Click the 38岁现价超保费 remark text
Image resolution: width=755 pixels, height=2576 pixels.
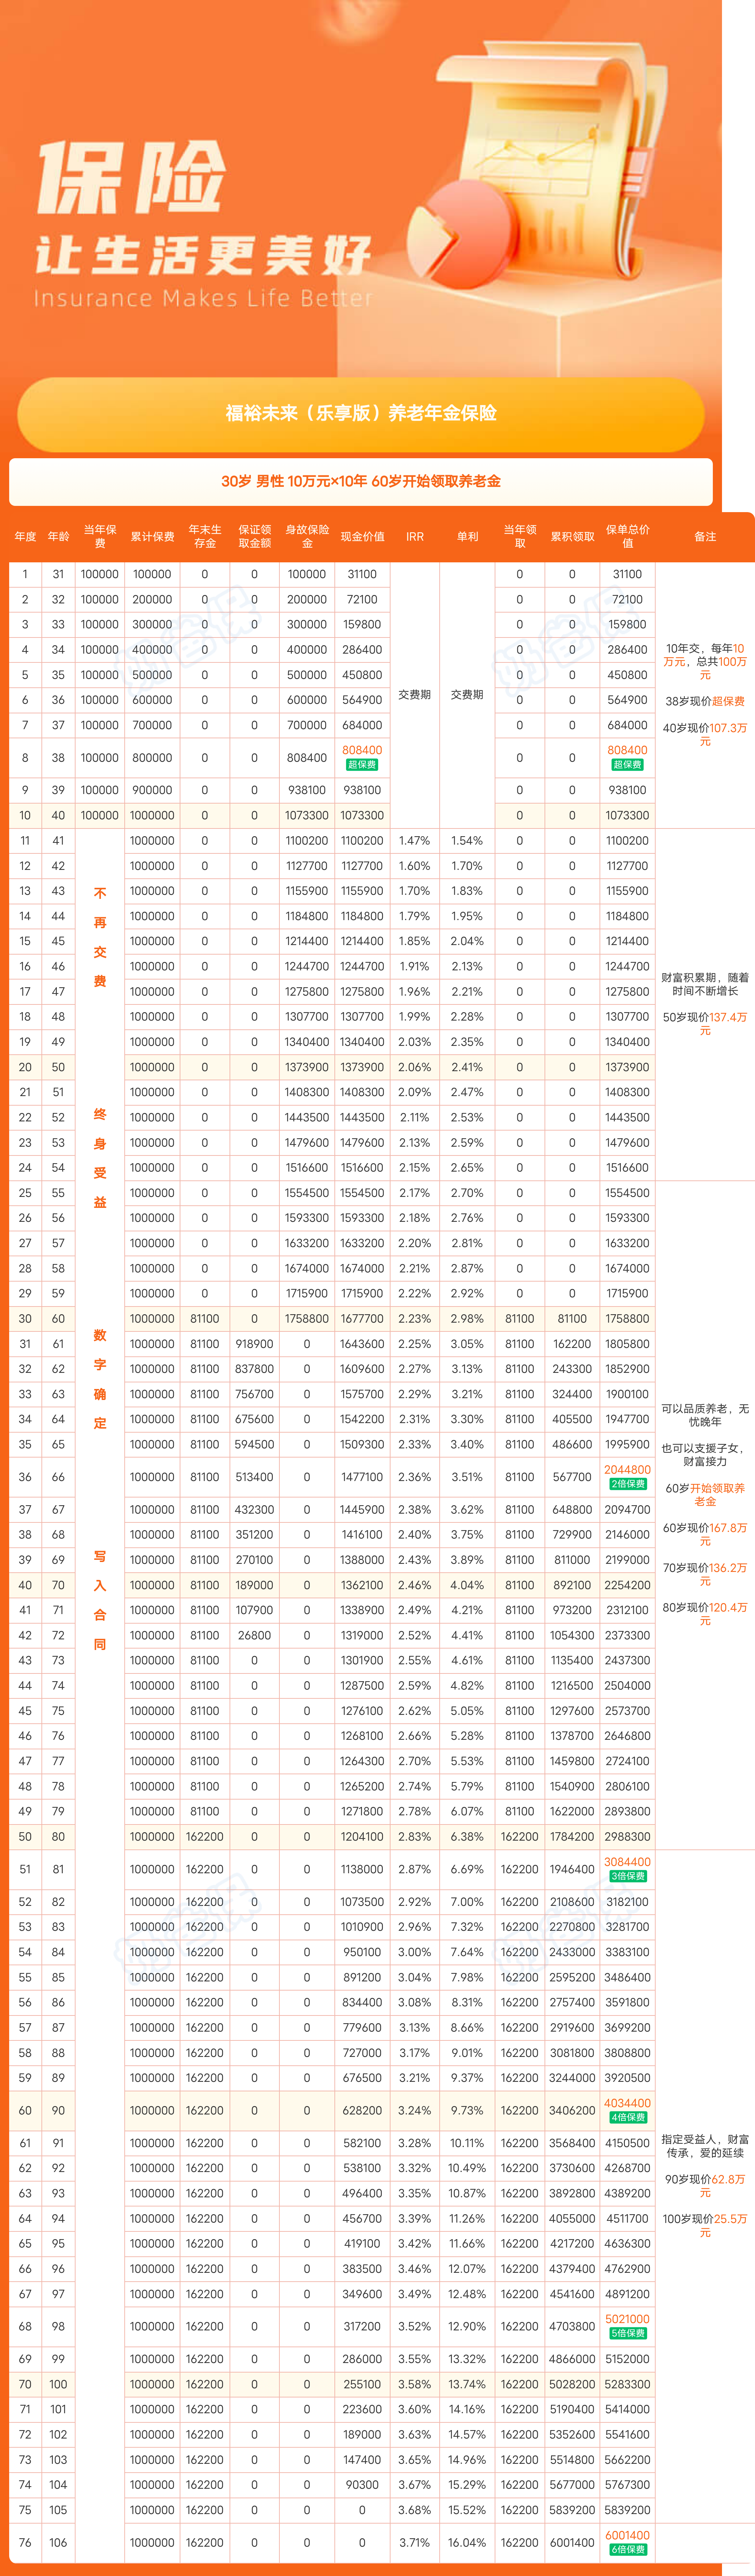705,701
